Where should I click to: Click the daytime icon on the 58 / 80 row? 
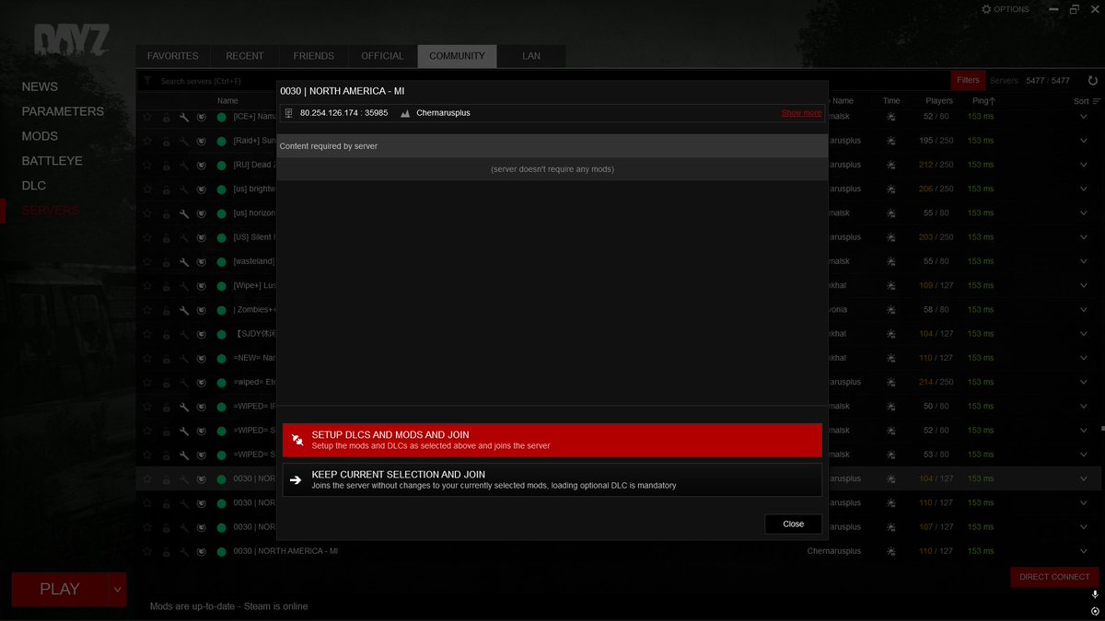tap(890, 310)
